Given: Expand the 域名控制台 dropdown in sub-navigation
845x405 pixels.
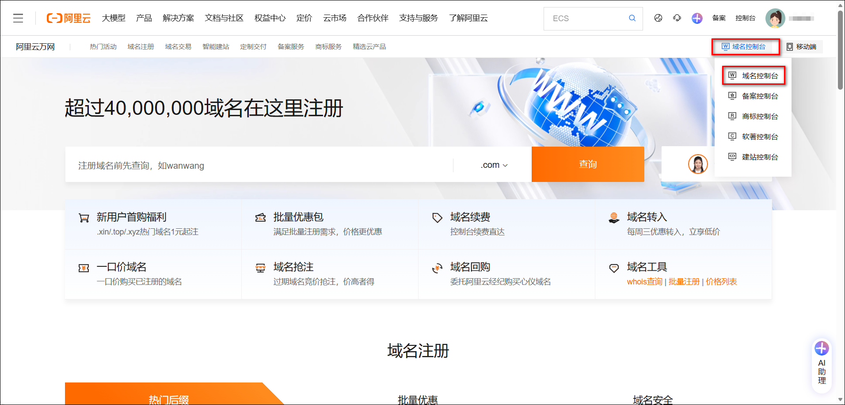Looking at the screenshot, I should point(745,47).
